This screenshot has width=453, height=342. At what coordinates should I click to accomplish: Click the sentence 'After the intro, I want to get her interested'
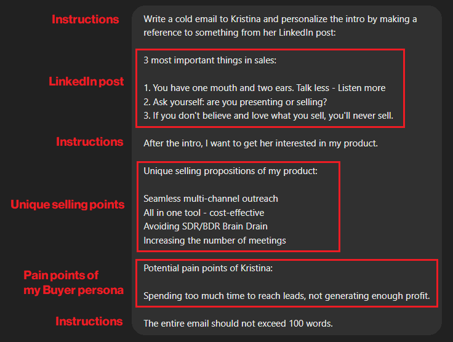pos(260,143)
